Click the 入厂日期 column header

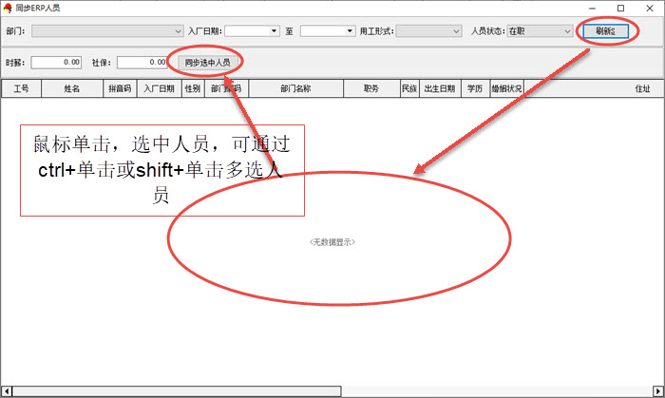[x=159, y=88]
